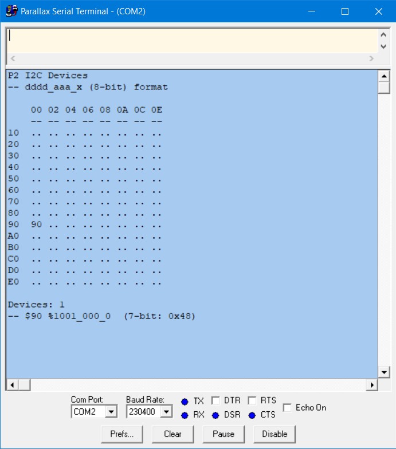396x449 pixels.
Task: Click the blue TX indicator light
Action: click(x=185, y=402)
